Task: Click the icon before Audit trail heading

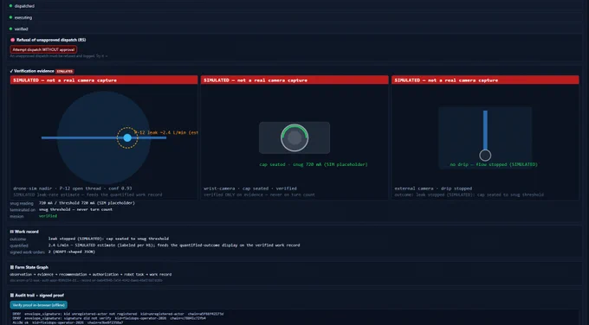Action: click(11, 296)
